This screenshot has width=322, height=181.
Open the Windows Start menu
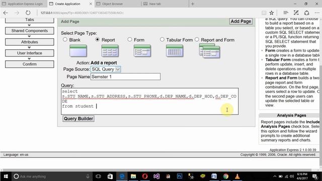[6, 176]
